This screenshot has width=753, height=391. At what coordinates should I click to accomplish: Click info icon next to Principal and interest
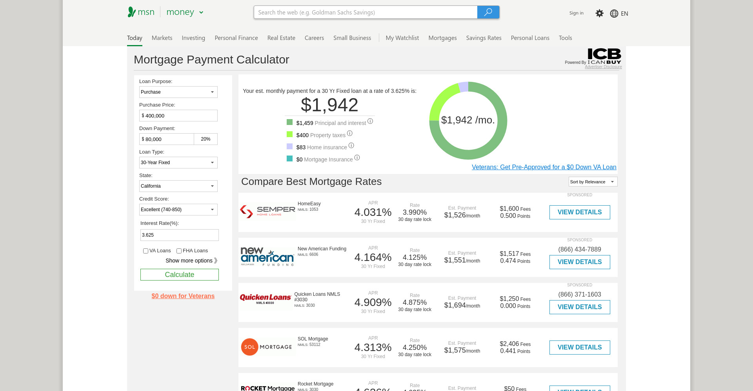click(370, 121)
